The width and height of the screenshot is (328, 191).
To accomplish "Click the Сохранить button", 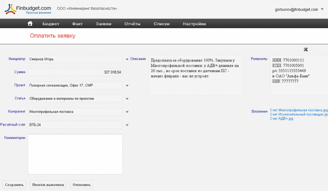I will tap(15, 184).
